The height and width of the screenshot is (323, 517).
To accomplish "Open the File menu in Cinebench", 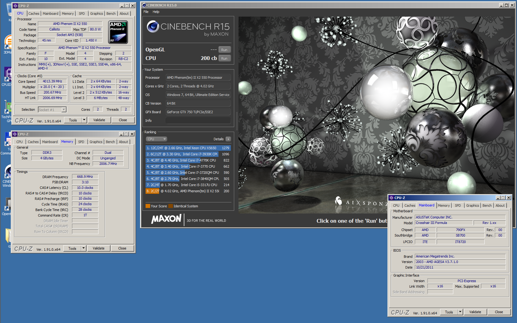I will point(146,12).
